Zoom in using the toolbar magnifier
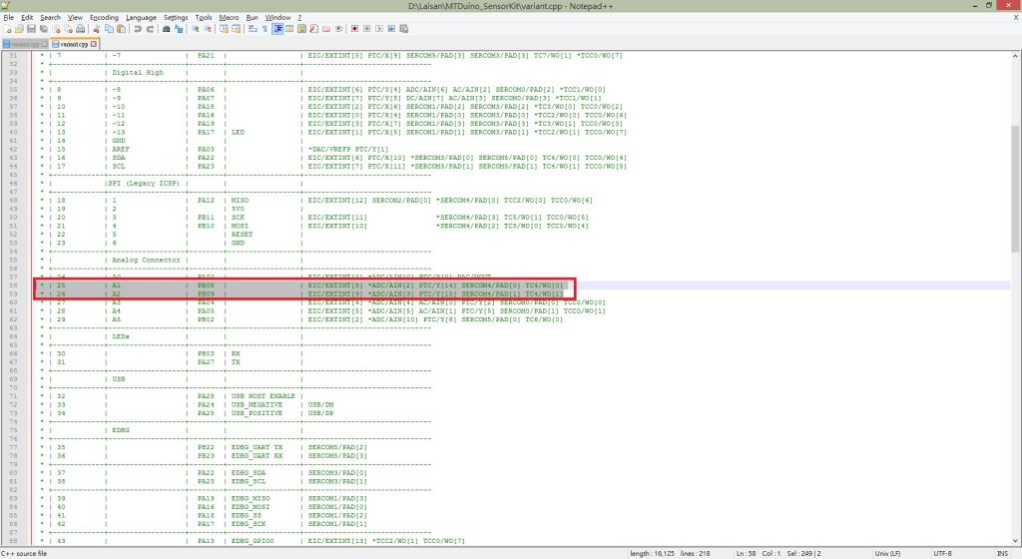 point(195,29)
